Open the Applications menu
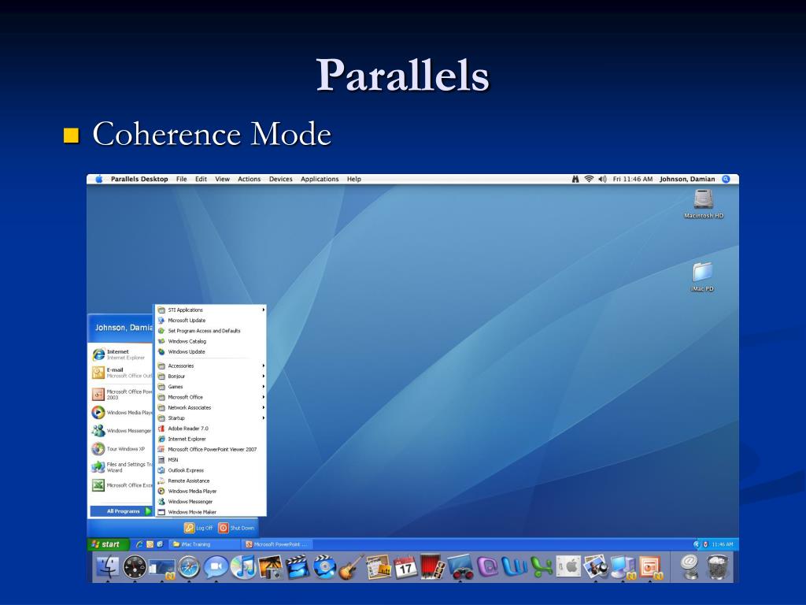 coord(320,179)
